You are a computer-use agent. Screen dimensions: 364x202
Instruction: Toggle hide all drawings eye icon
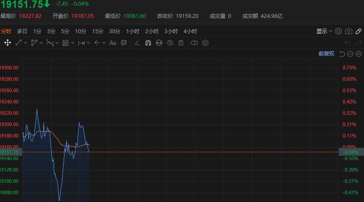click(170, 43)
